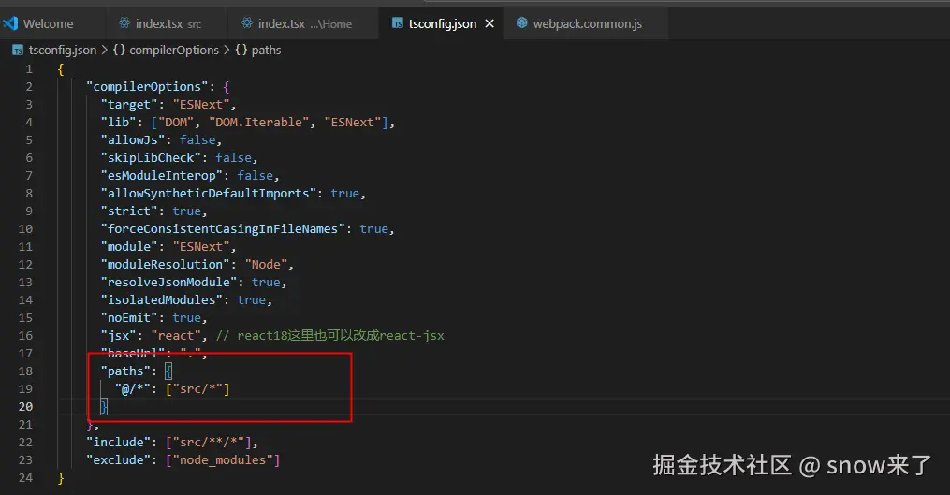Click the "skipLibCheck" key
Viewport: 950px width, 495px height.
point(151,157)
